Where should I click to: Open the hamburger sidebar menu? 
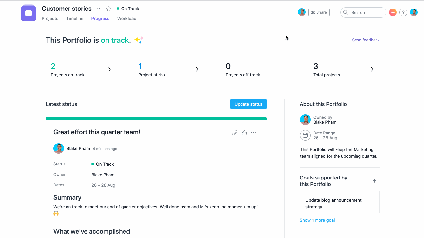10,12
